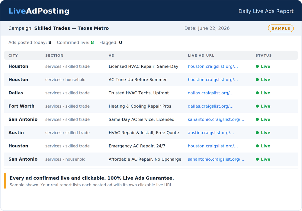
Task: Click the 'Confirmed live: 8' stat
Action: pos(75,43)
